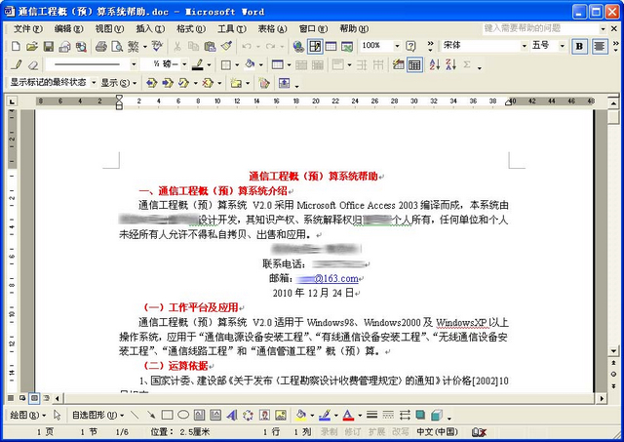
Task: Save the document with floppy icon
Action: [49, 46]
